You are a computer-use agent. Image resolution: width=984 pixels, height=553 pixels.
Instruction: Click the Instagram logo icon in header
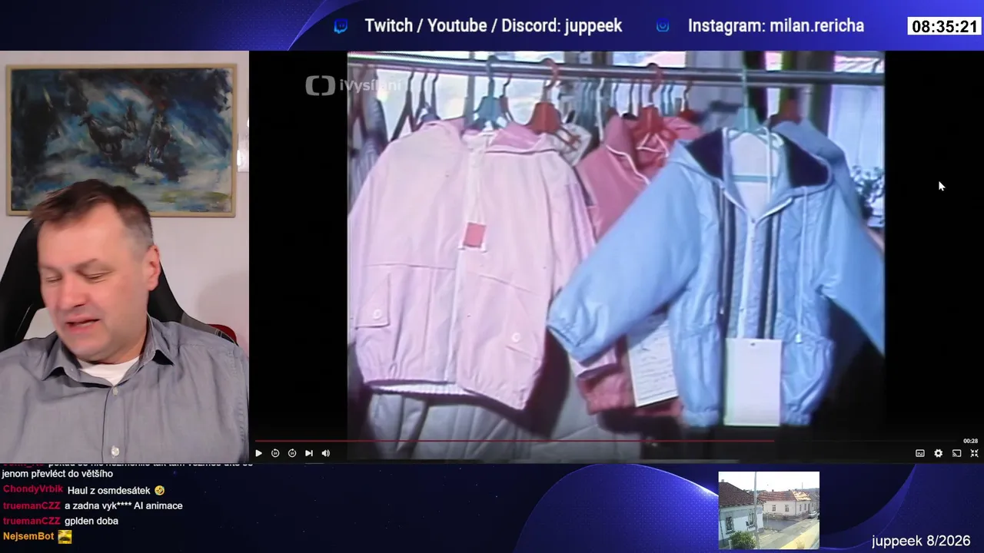[x=663, y=26]
